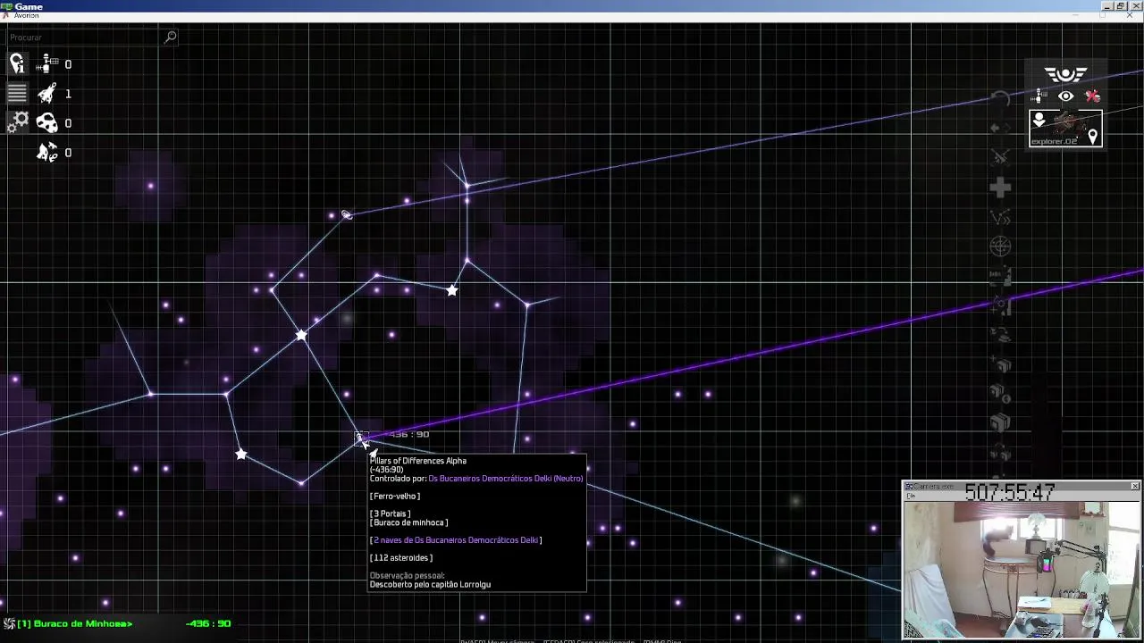Select the wreckage debris count icon

(x=47, y=152)
